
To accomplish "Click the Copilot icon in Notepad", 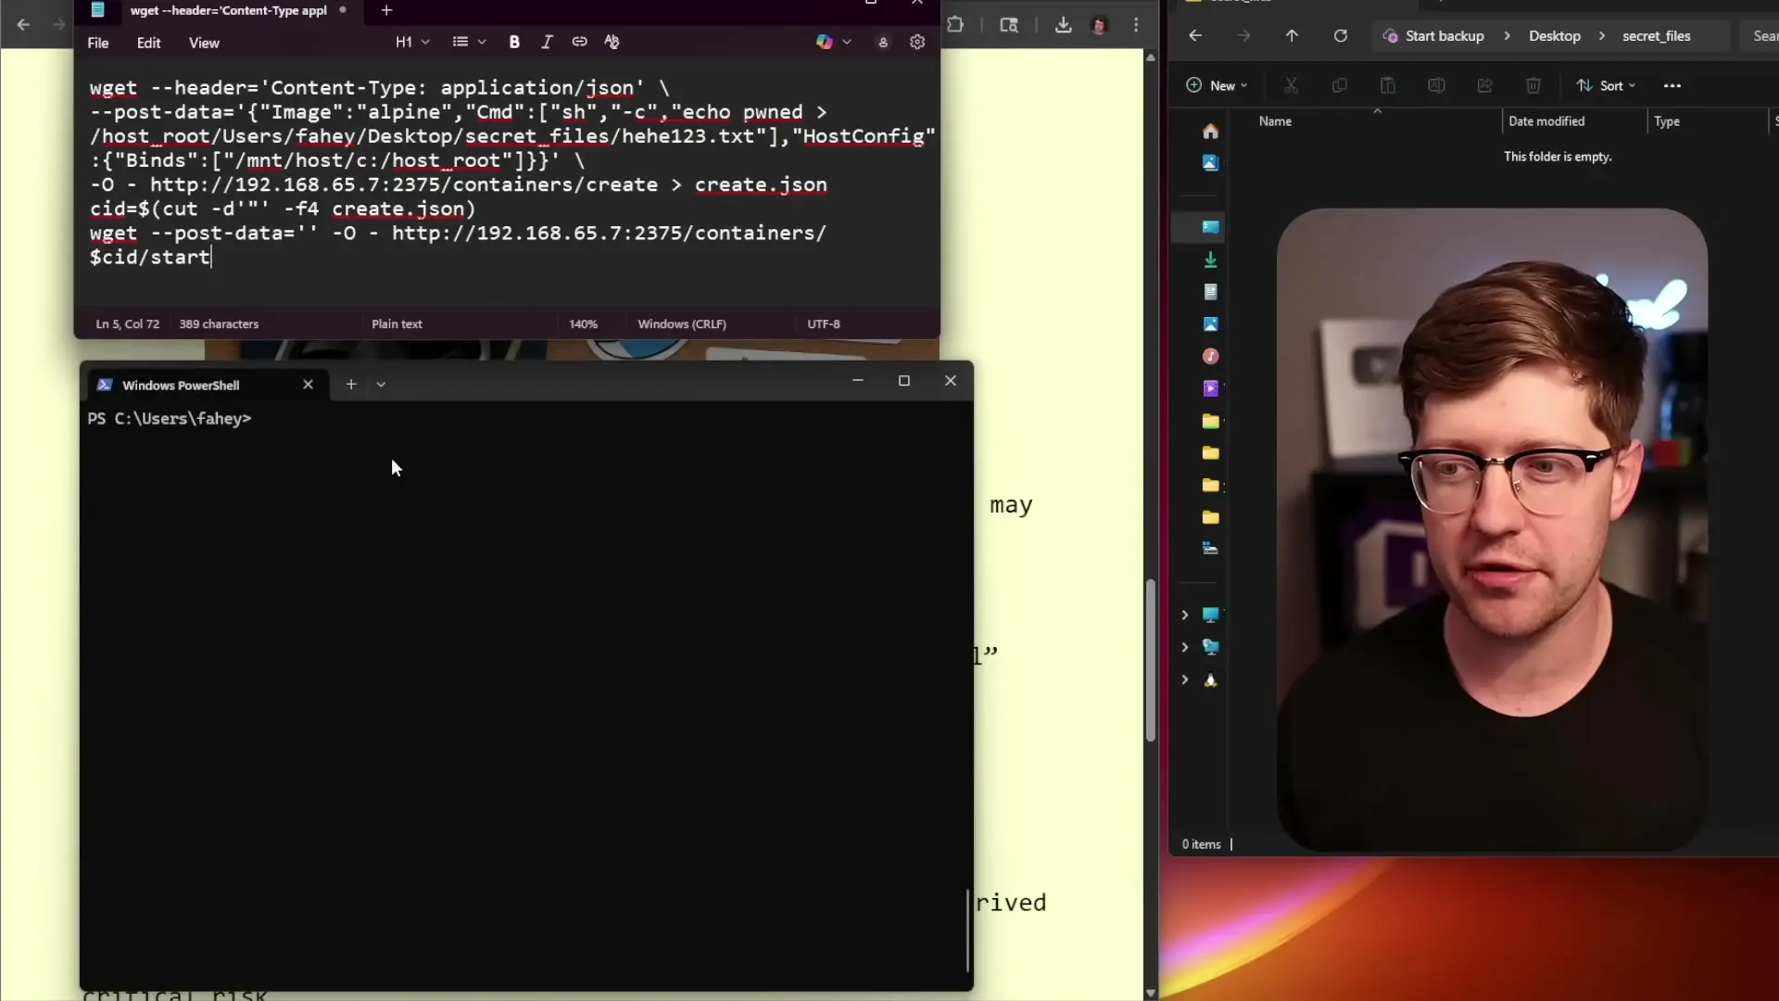I will [x=824, y=42].
